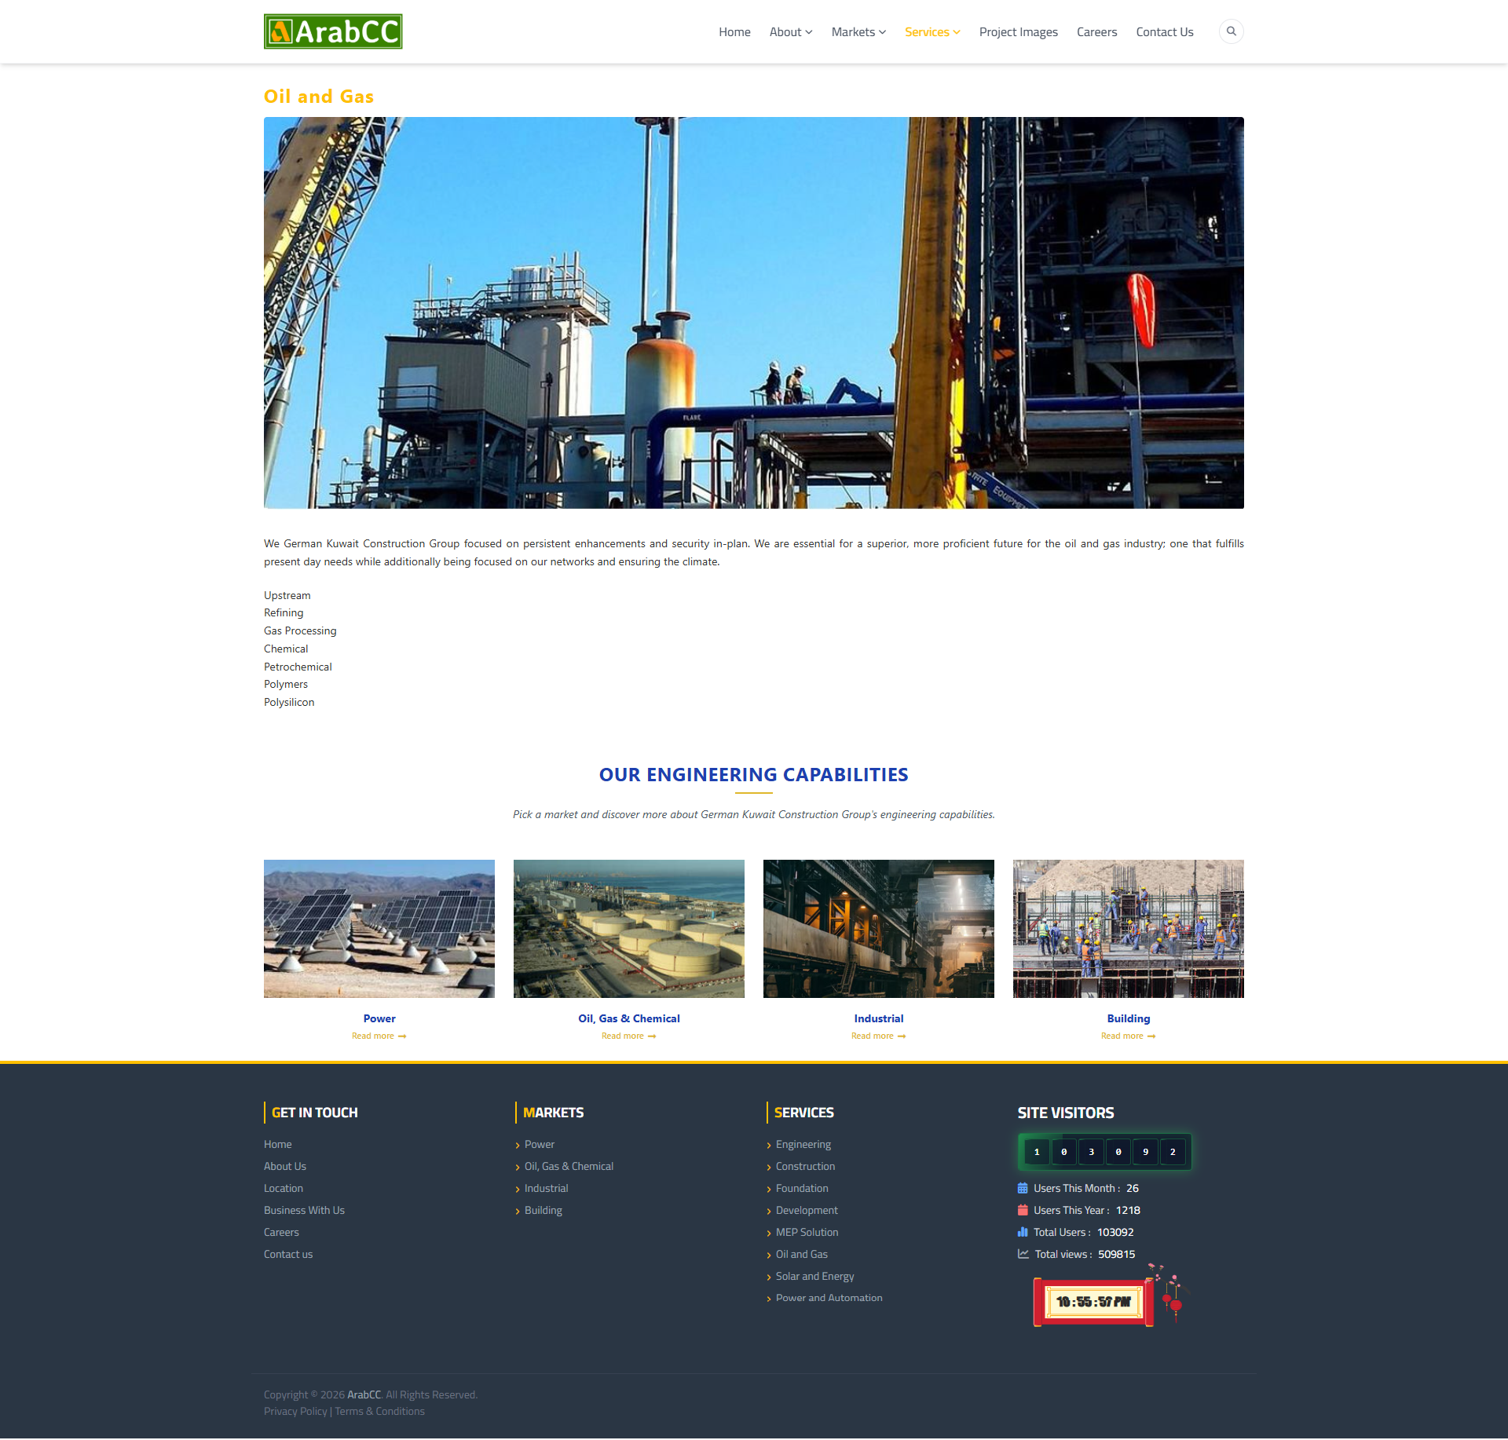Click the Oil and Gas page heading

point(319,97)
